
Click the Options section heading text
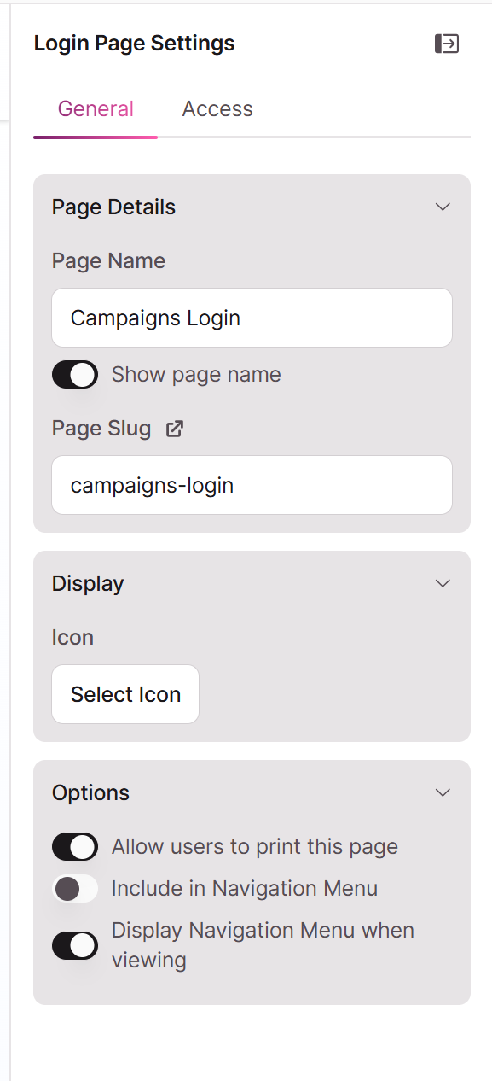[90, 793]
